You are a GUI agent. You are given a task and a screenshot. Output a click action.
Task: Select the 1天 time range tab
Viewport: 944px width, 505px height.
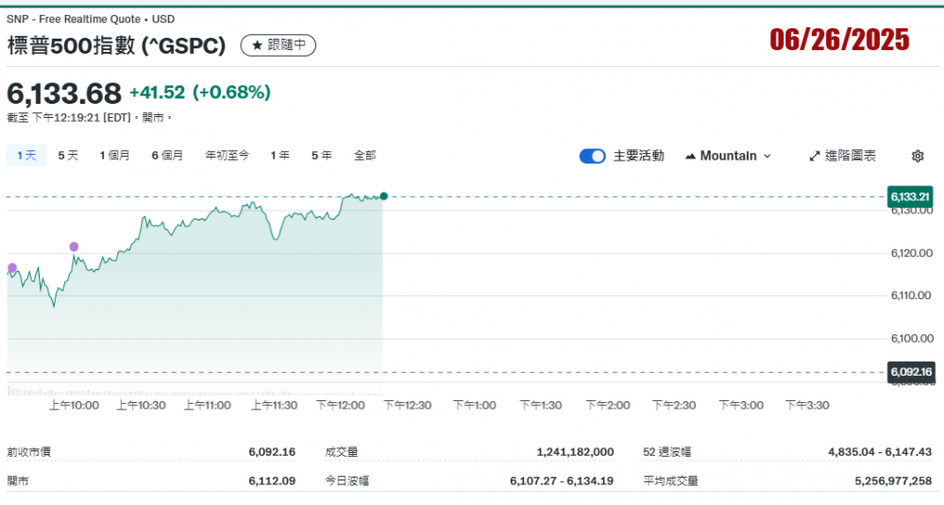[26, 155]
